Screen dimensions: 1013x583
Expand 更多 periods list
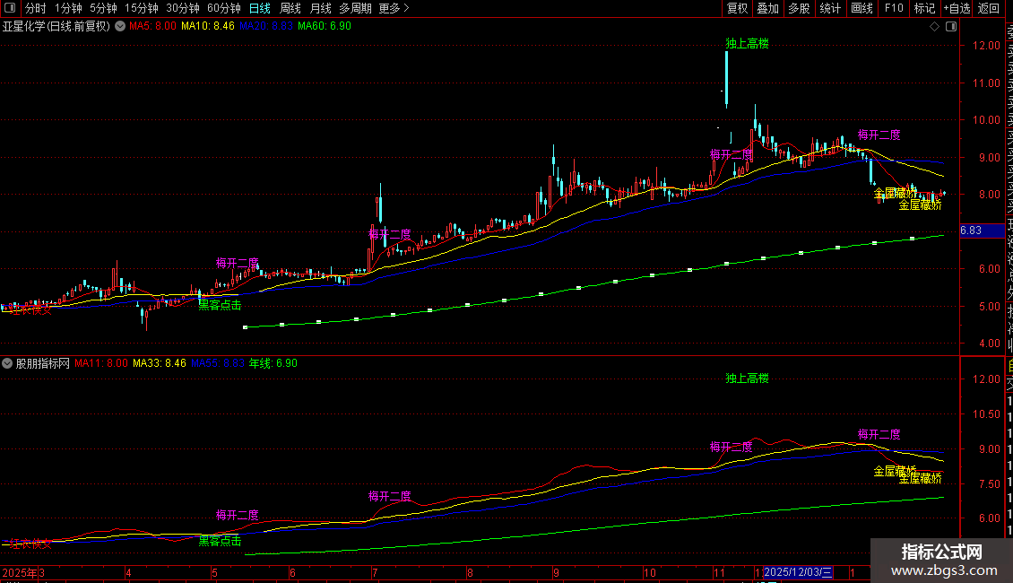point(394,8)
